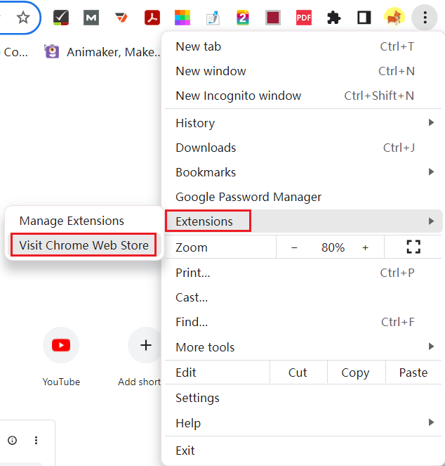The width and height of the screenshot is (445, 466).
Task: Select Exit from the menu
Action: 303,451
